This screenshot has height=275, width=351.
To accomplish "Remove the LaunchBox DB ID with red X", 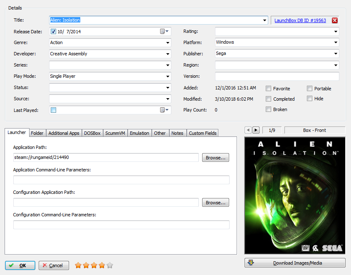I will tap(335, 20).
